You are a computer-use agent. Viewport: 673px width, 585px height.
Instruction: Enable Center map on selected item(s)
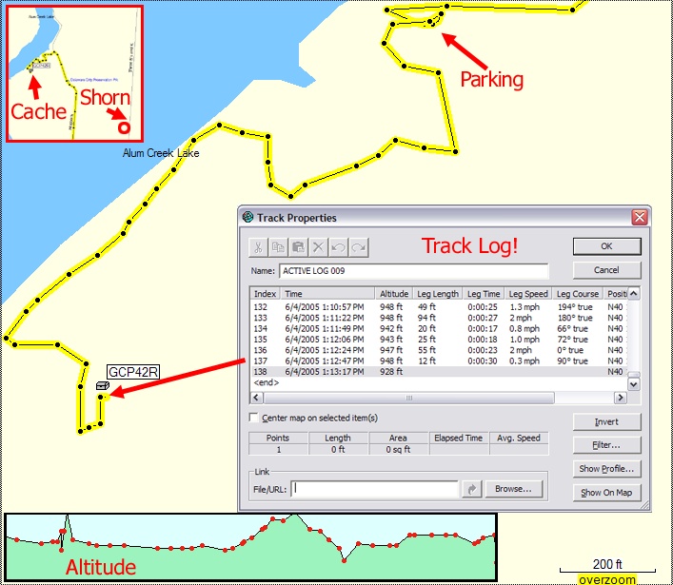tap(254, 418)
